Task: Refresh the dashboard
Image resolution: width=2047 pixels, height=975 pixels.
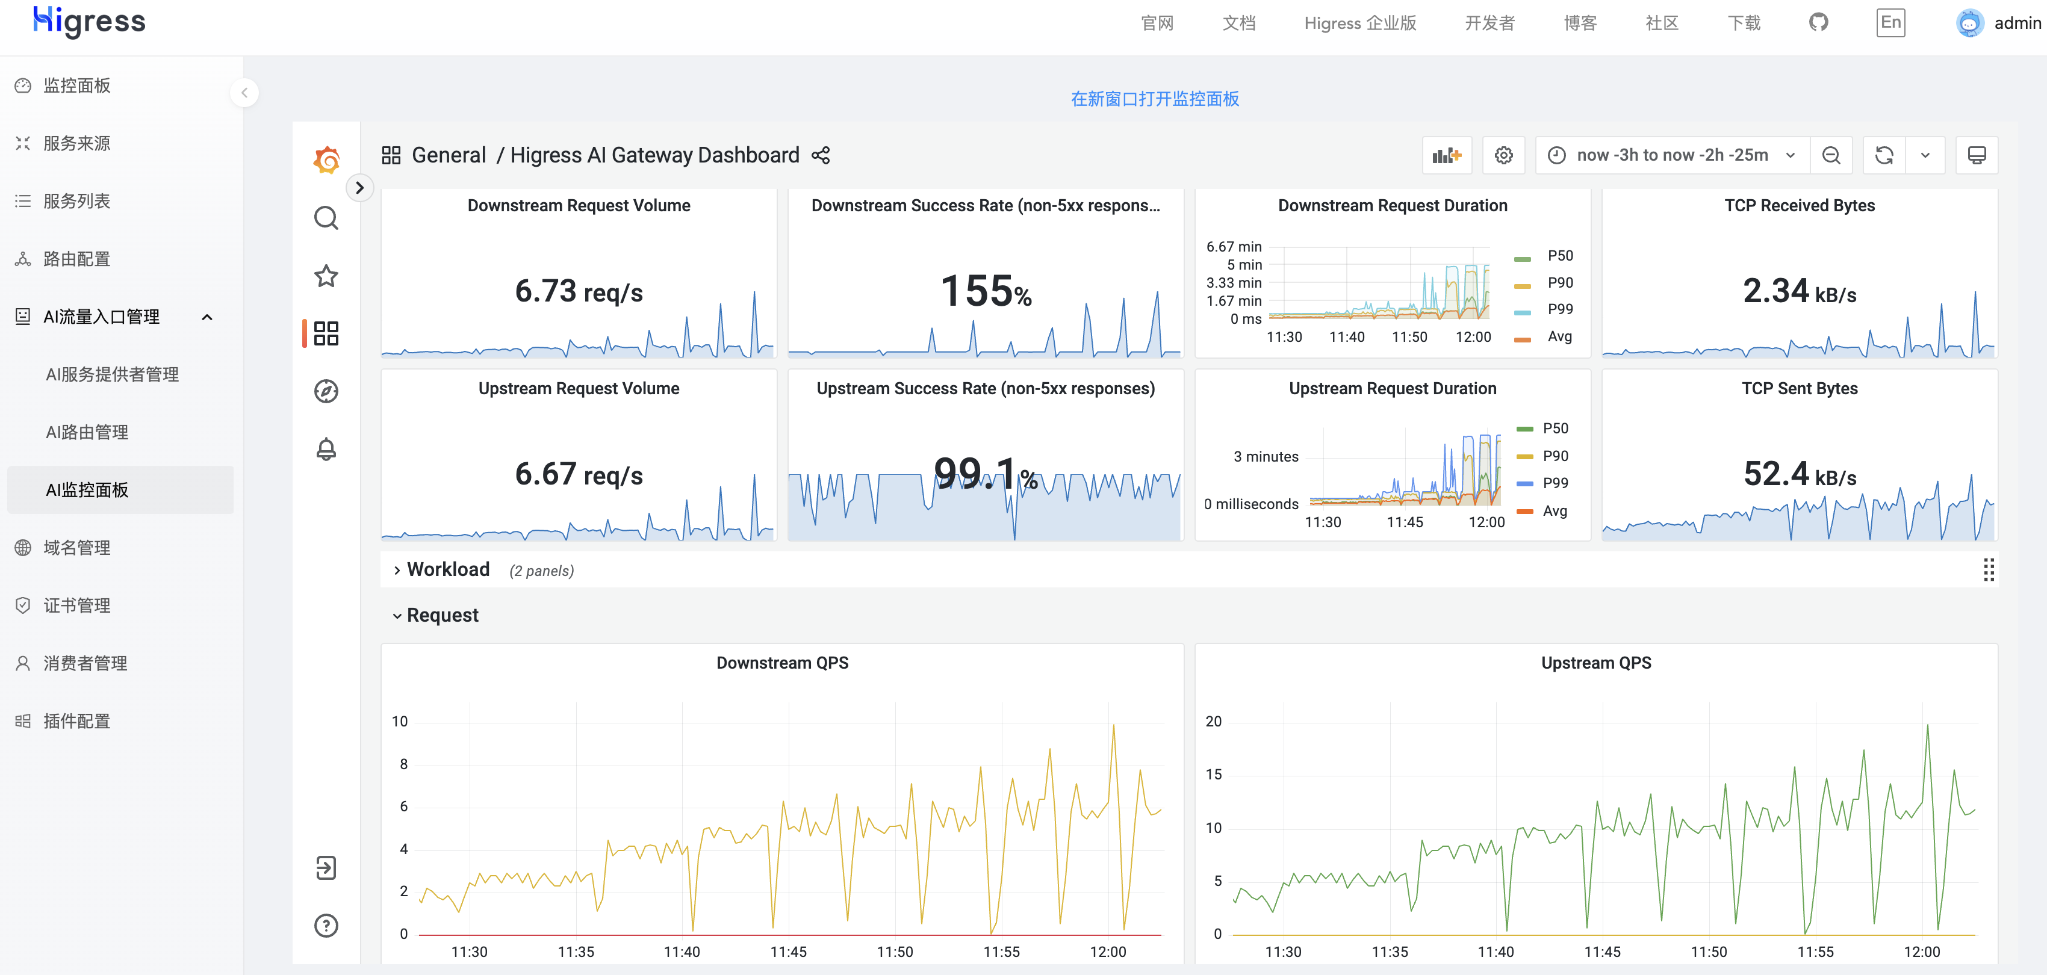Action: (1884, 155)
